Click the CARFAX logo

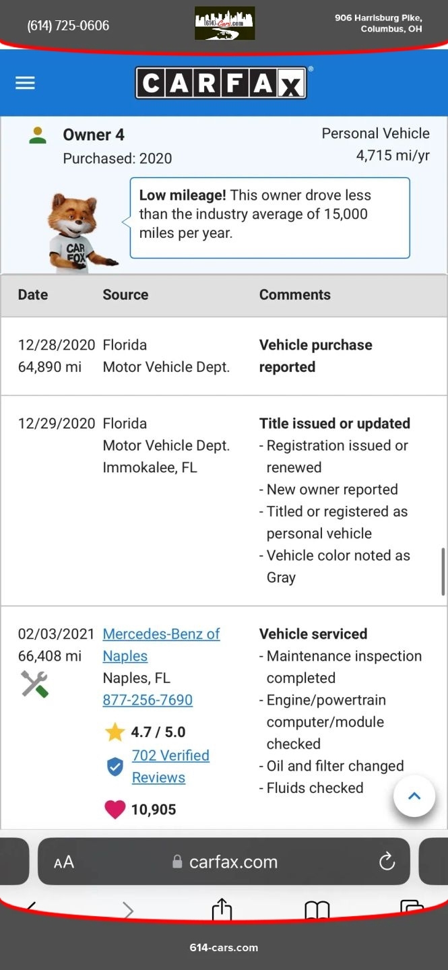(222, 83)
